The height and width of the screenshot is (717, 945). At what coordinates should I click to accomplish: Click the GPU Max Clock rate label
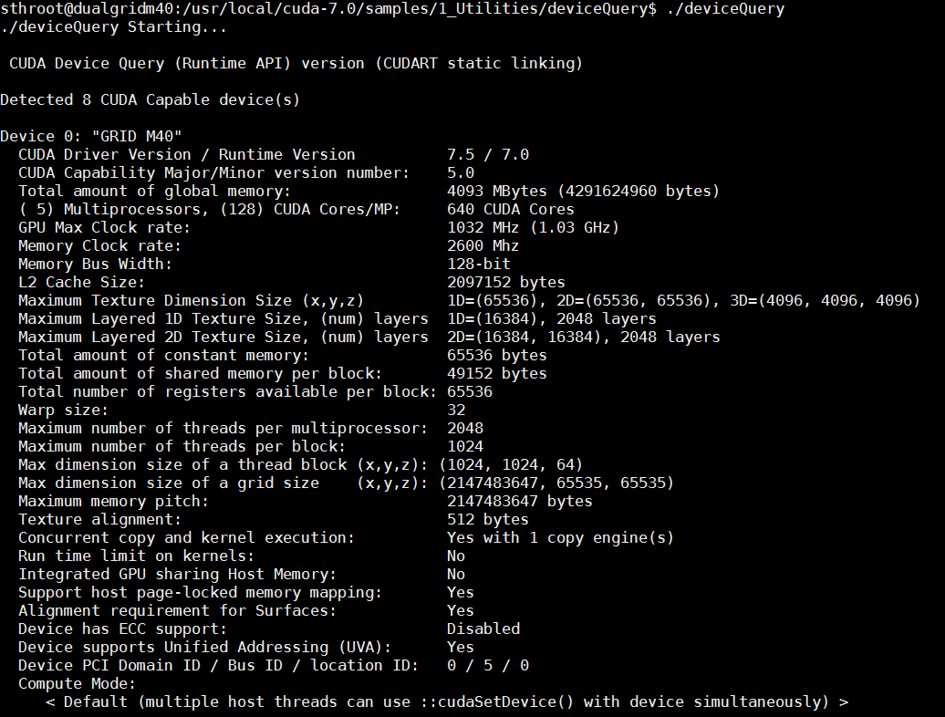point(104,227)
